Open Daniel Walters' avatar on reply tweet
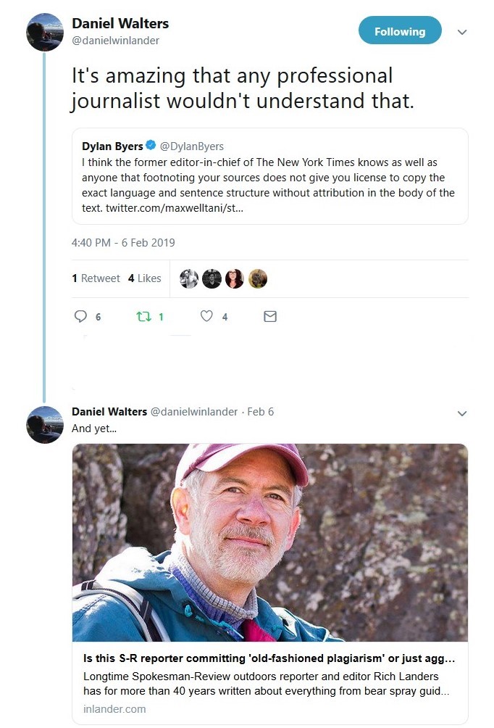The image size is (494, 728). coord(45,424)
